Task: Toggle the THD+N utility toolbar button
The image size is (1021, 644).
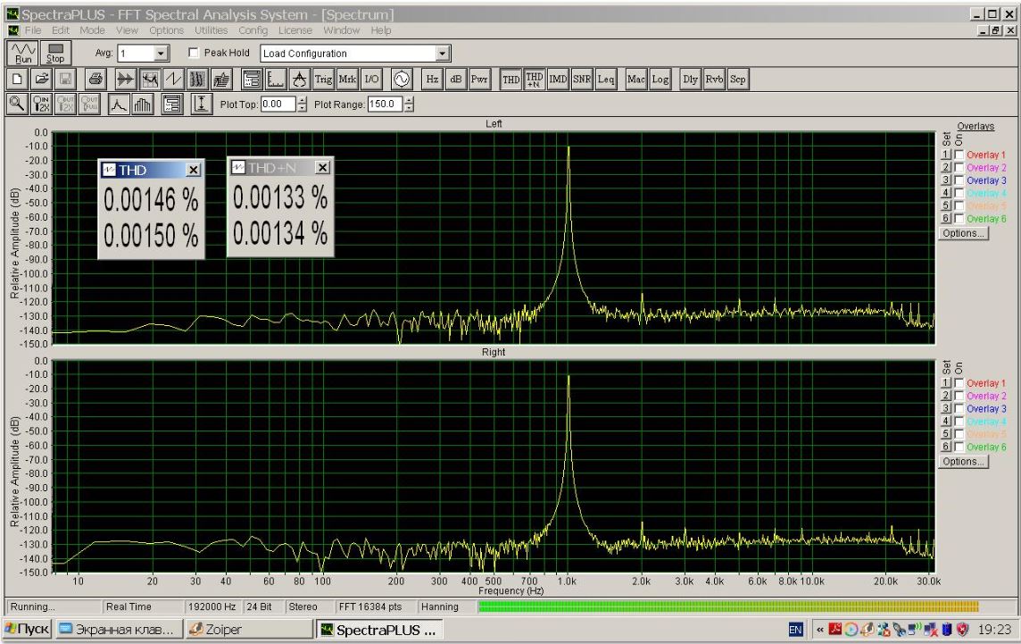Action: [x=535, y=79]
